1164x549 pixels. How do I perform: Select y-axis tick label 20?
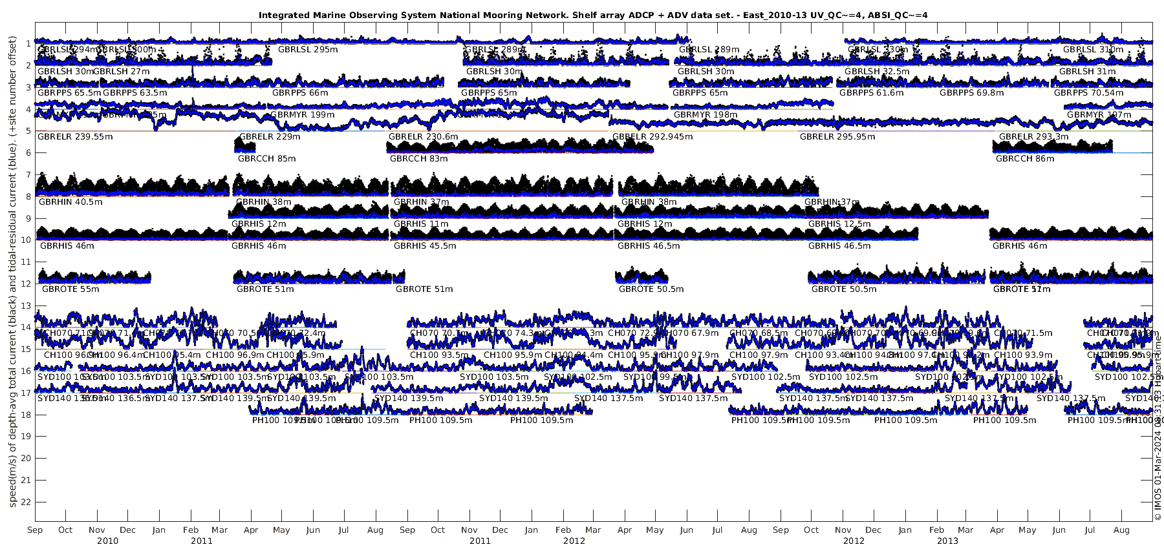pyautogui.click(x=26, y=458)
